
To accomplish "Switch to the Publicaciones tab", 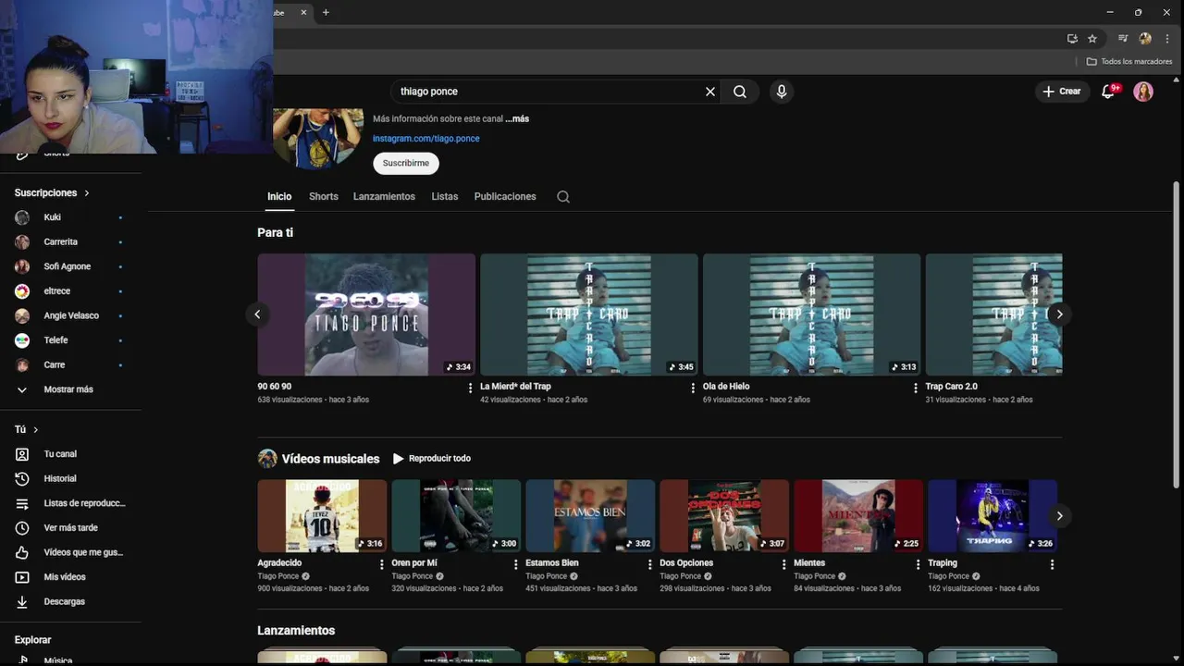I will 505,196.
